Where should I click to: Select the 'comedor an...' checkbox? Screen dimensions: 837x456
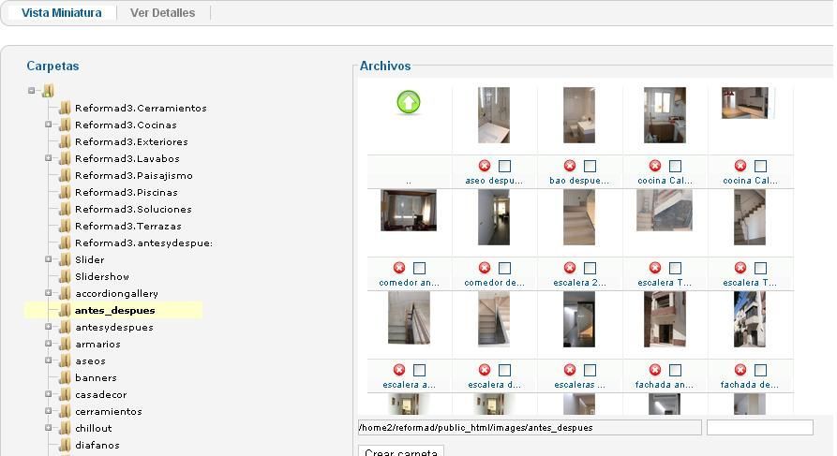coord(420,268)
